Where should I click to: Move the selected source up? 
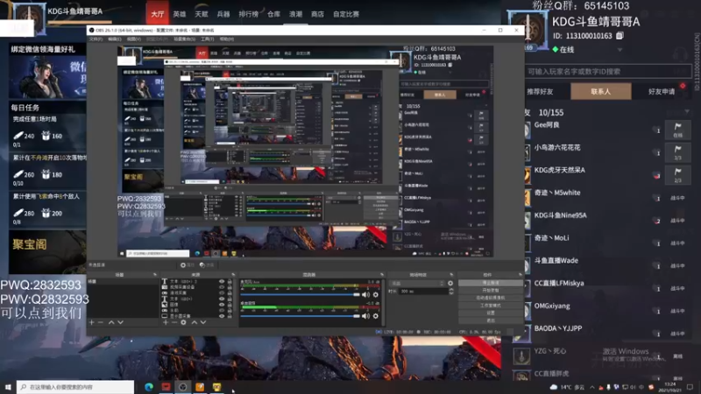tap(194, 322)
